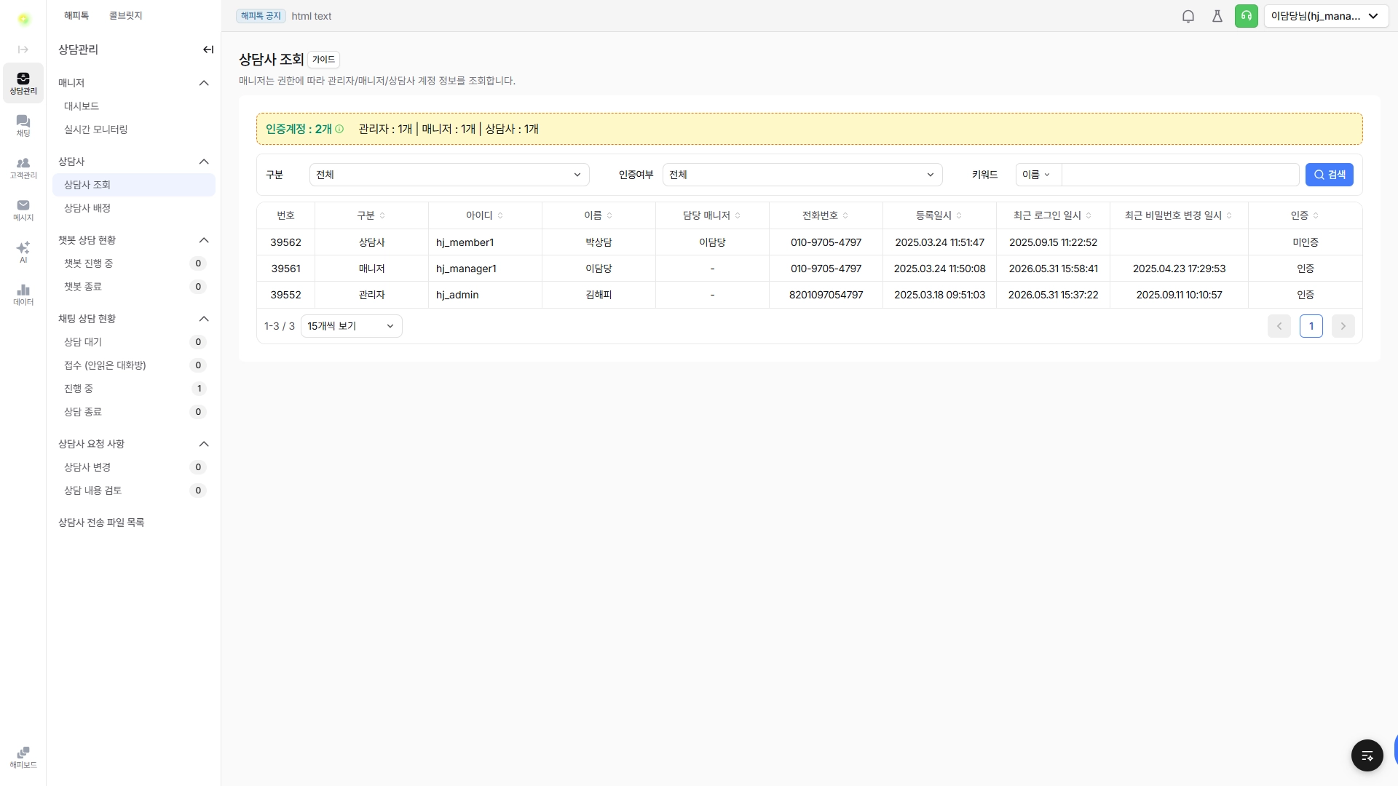Open the 15개씩 보기 page size dropdown

pyautogui.click(x=351, y=326)
